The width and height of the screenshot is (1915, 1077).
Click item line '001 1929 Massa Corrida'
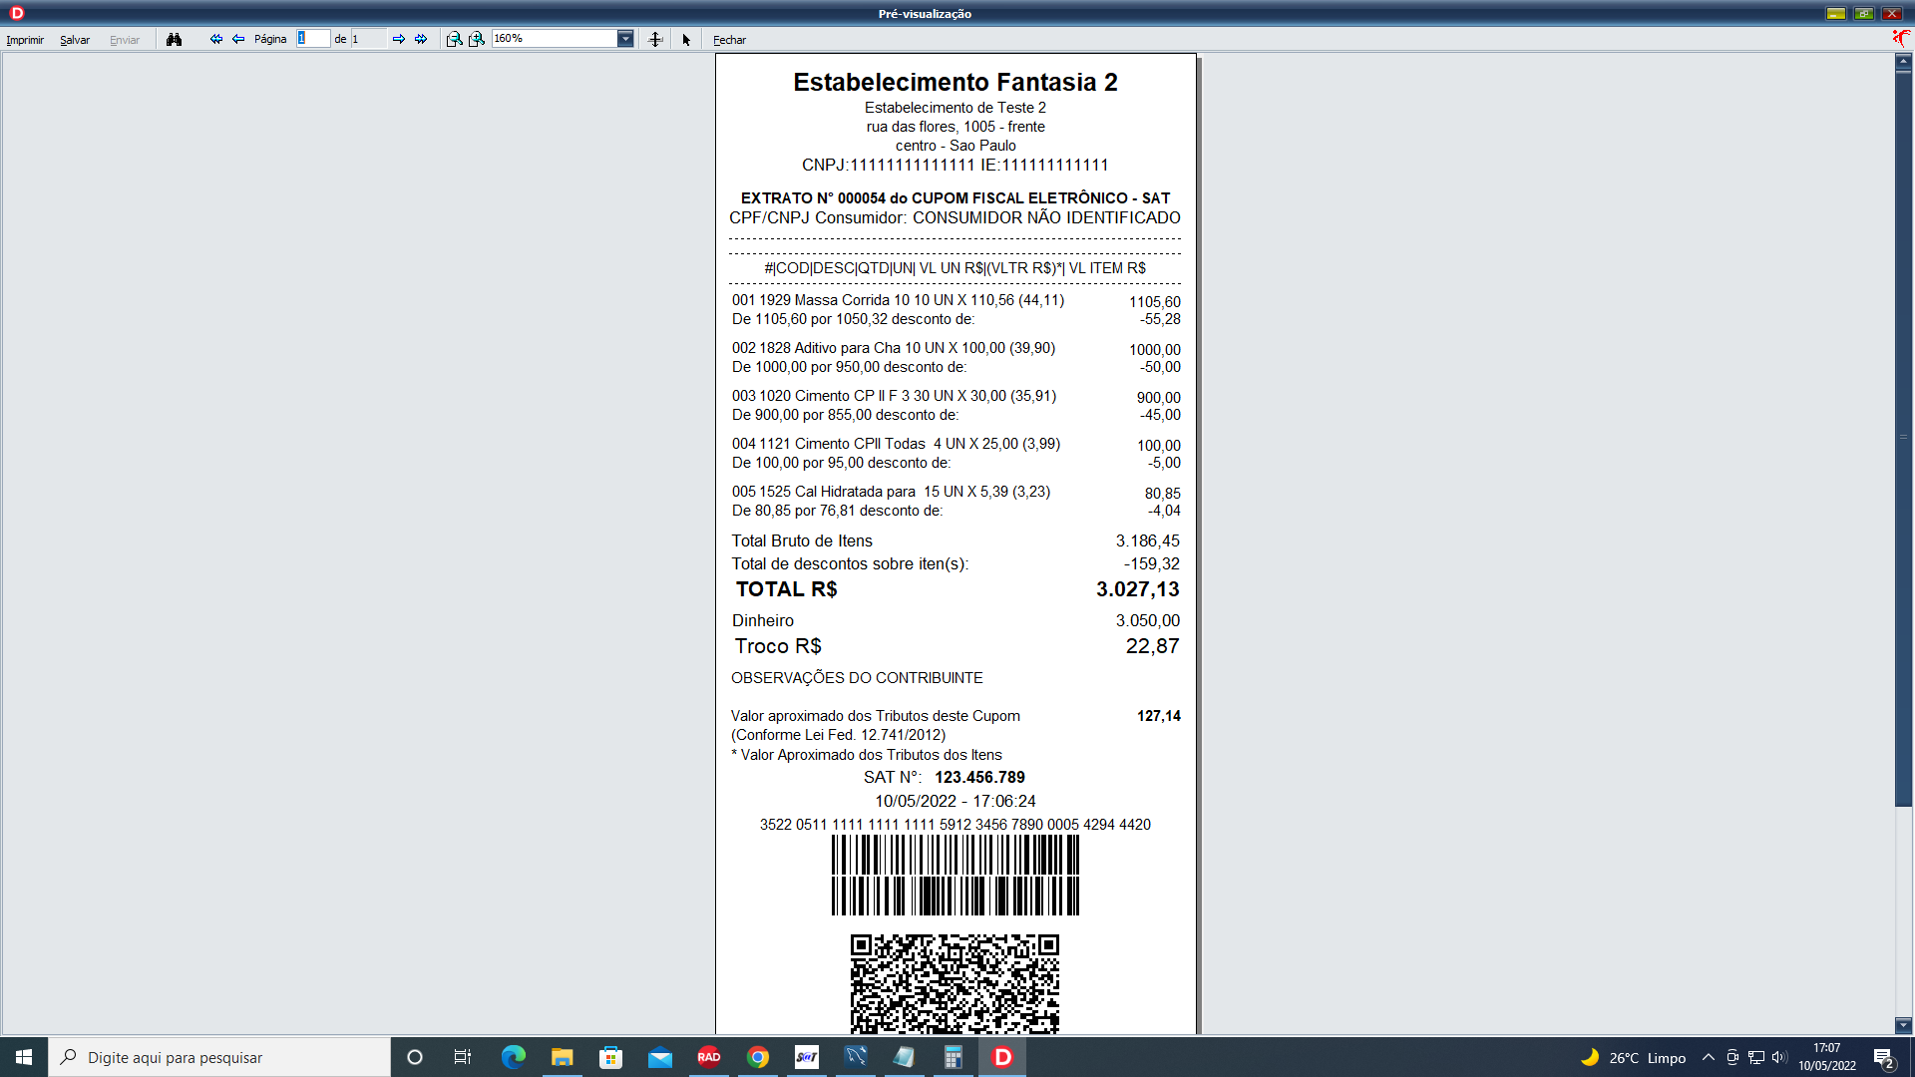coord(898,300)
